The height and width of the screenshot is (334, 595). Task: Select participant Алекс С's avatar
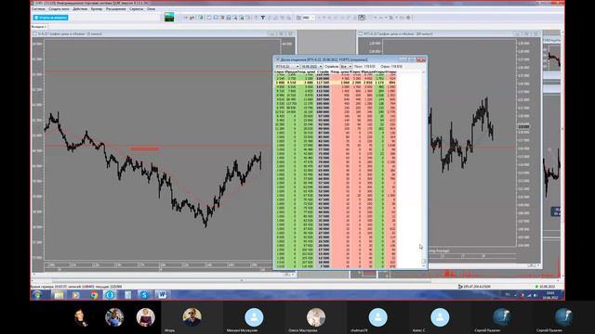[440, 317]
